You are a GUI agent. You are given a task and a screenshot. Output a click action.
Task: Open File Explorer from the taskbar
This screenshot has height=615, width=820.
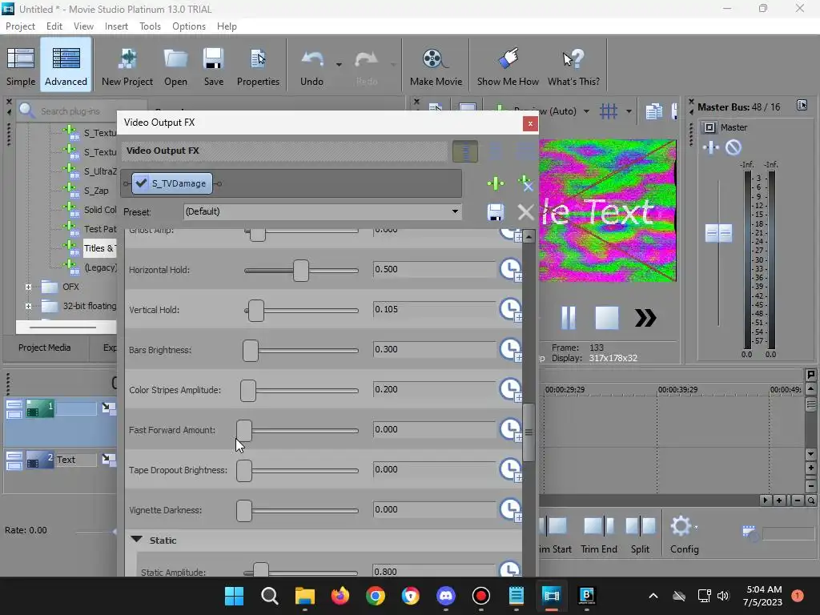305,596
